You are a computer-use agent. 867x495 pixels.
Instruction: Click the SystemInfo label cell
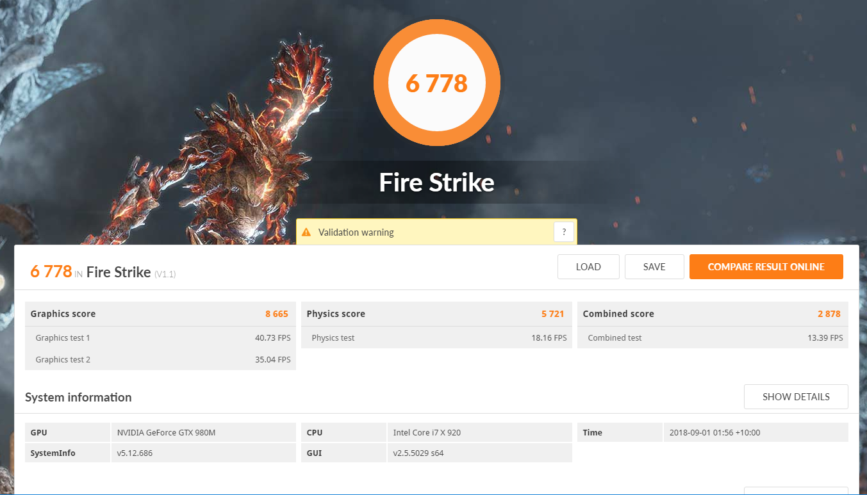pos(67,453)
